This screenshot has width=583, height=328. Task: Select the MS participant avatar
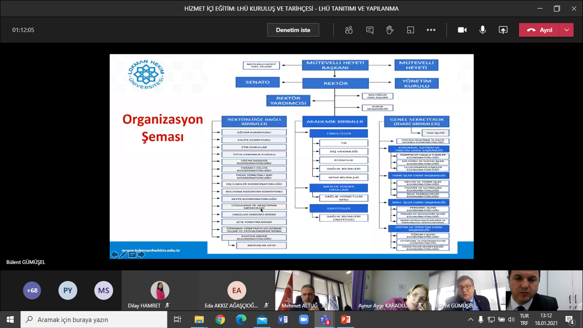(x=103, y=290)
